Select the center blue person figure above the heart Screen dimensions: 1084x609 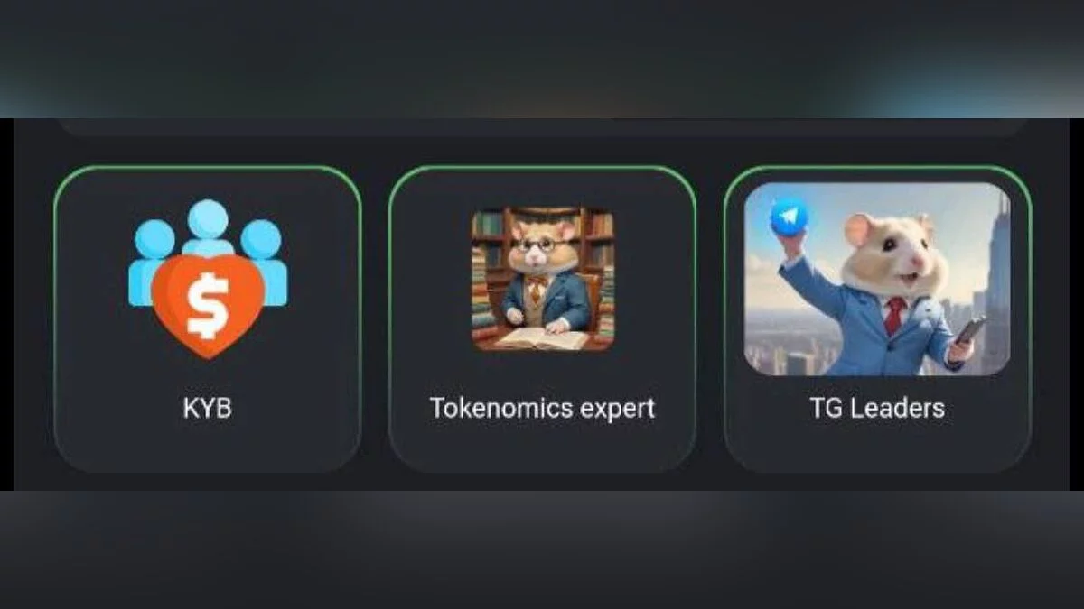[209, 226]
